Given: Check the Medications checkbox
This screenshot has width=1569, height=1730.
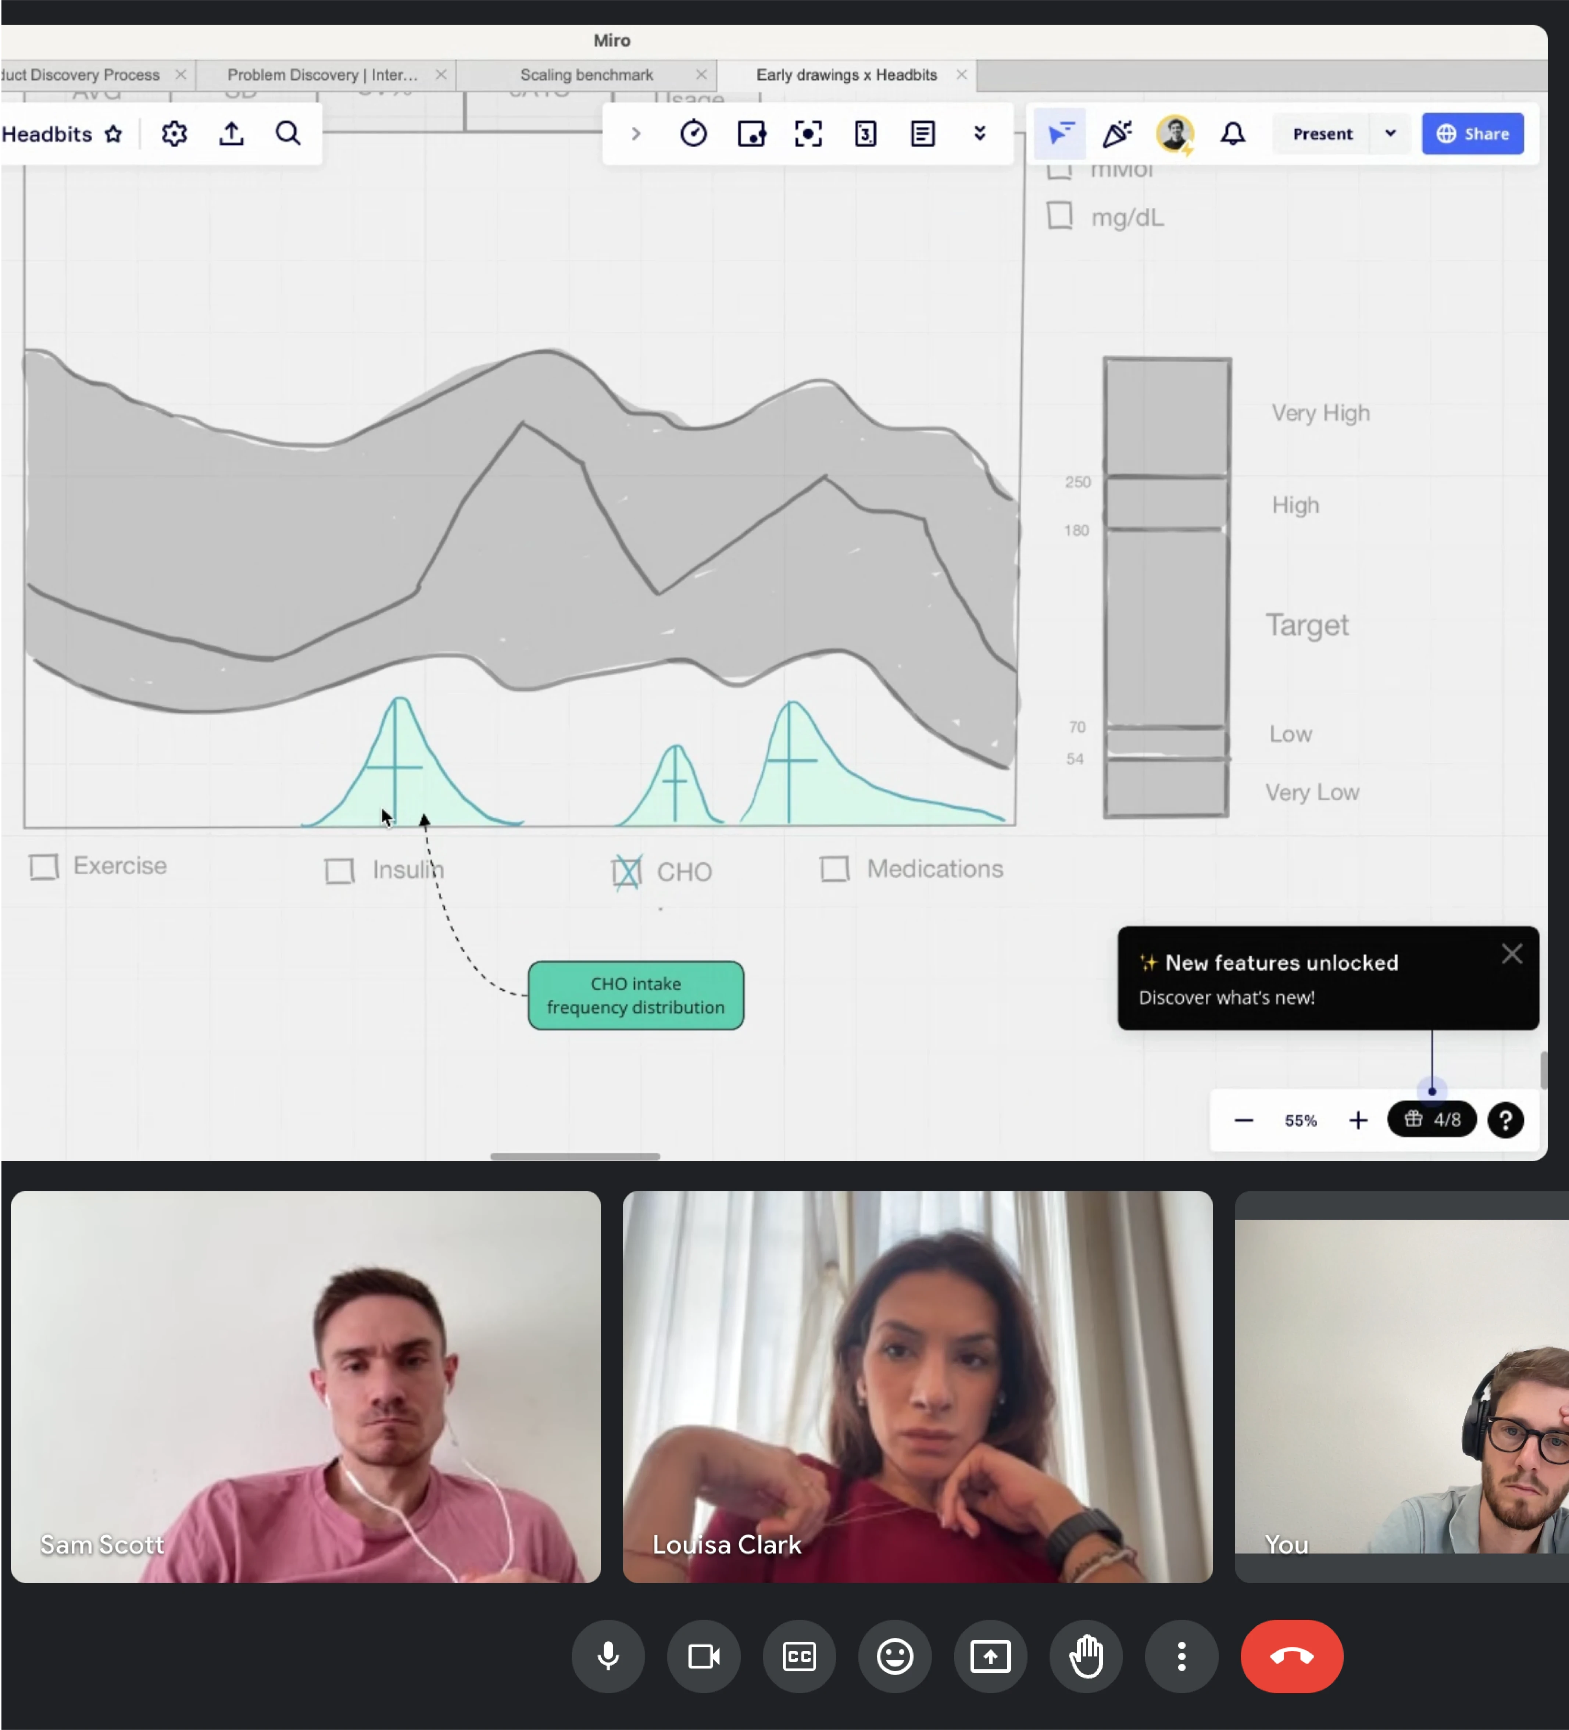Looking at the screenshot, I should 836,868.
